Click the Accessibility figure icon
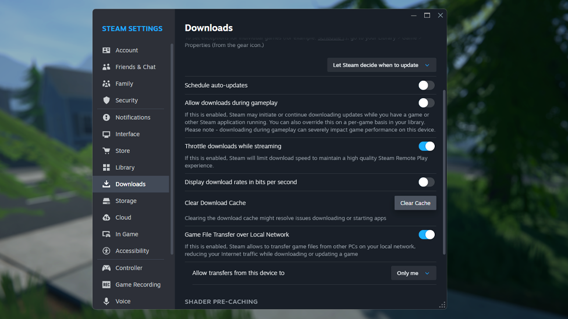Image resolution: width=568 pixels, height=319 pixels. (106, 250)
